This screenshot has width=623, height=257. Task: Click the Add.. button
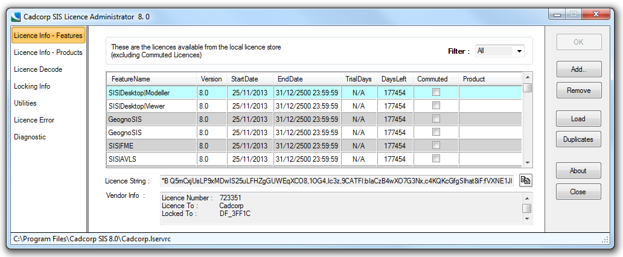pyautogui.click(x=578, y=69)
